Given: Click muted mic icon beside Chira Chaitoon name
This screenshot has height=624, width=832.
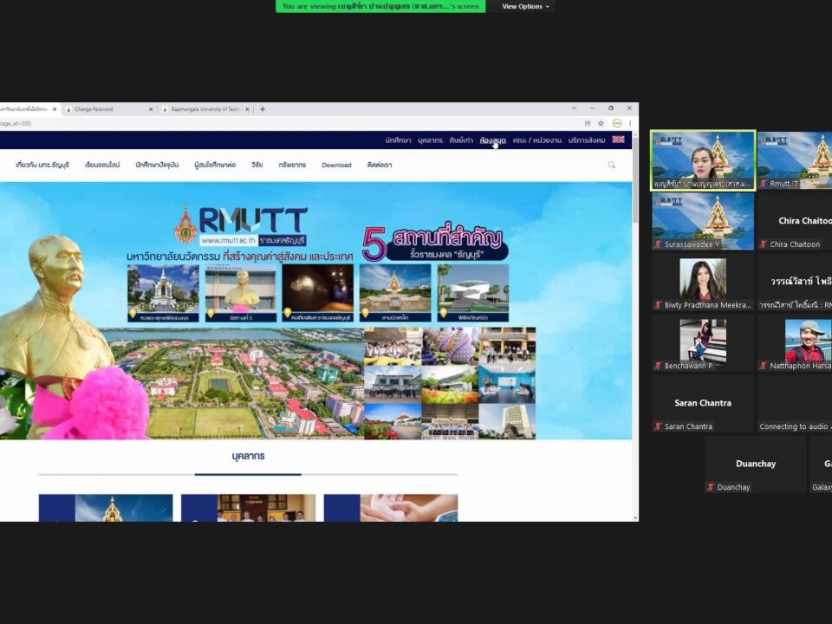Looking at the screenshot, I should click(764, 244).
